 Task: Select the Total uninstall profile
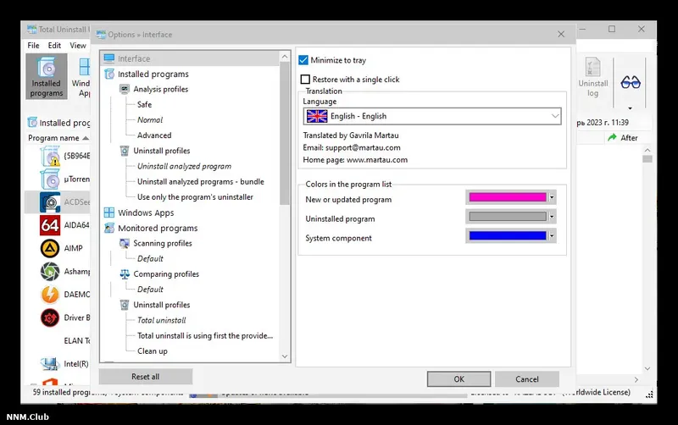(x=161, y=320)
